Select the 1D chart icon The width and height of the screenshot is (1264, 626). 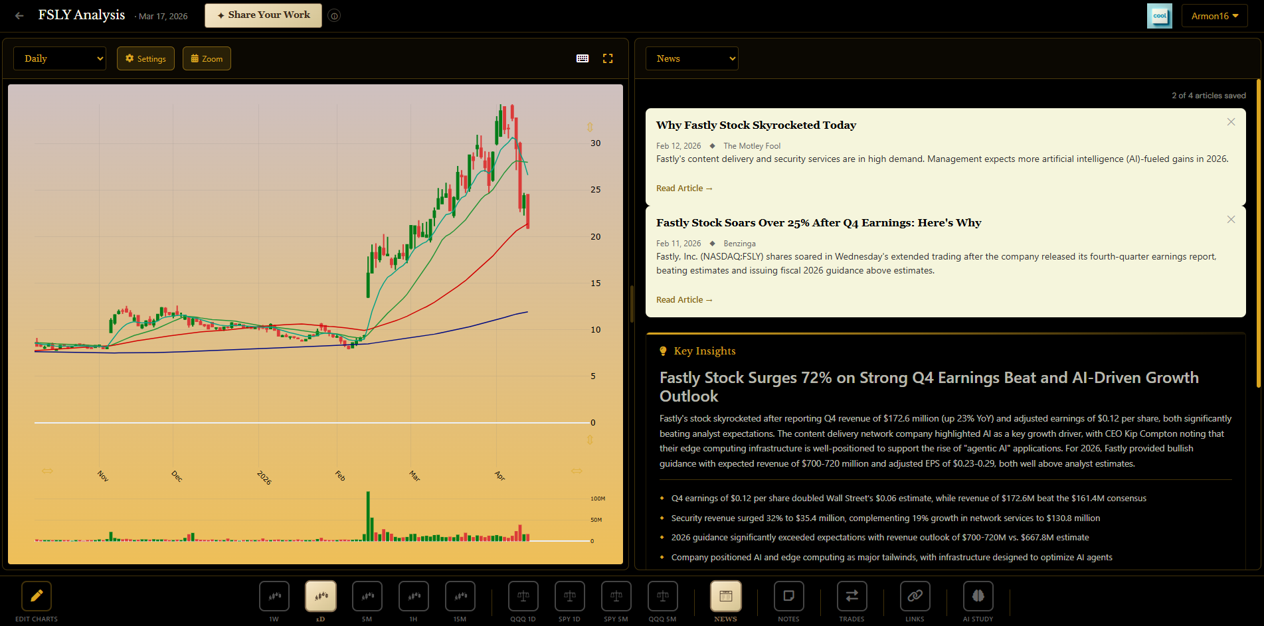[x=321, y=596]
